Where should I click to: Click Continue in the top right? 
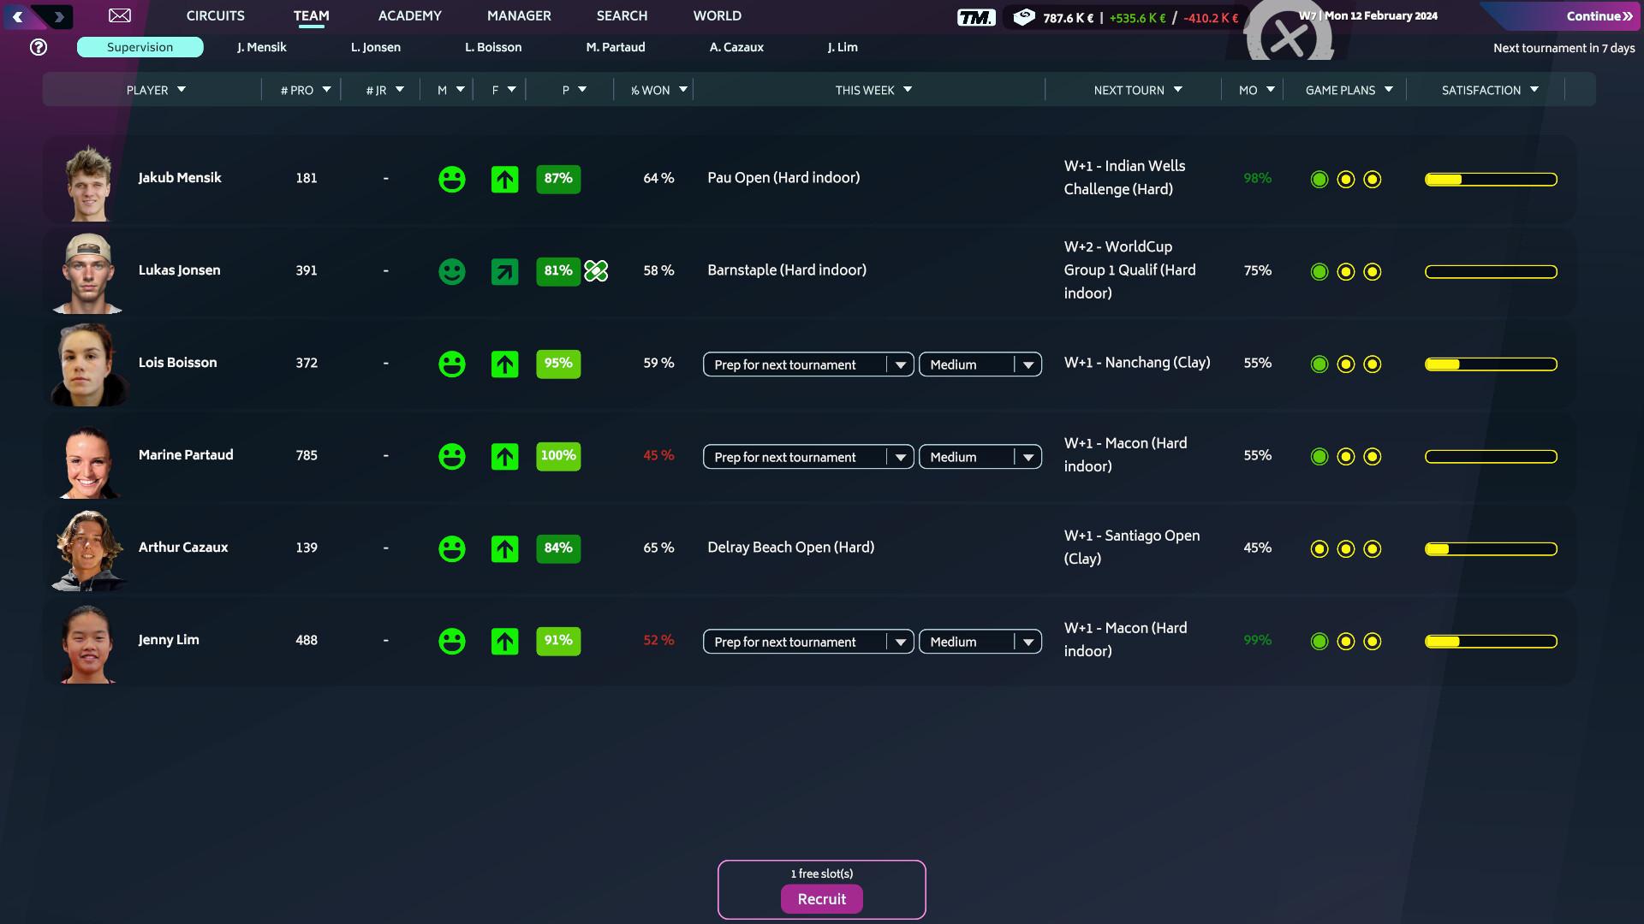1598,15
